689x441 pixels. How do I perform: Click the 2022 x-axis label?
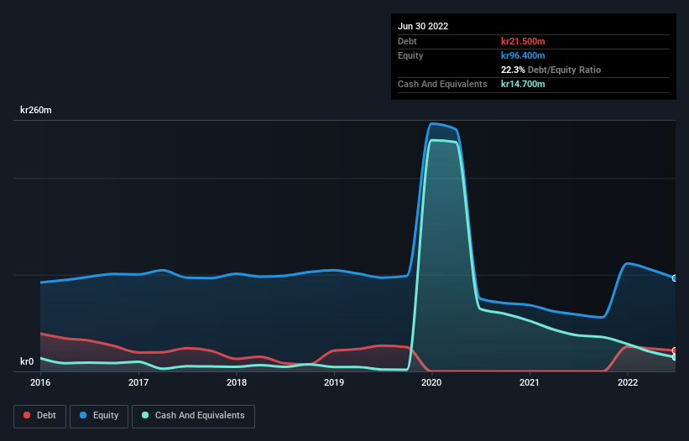(628, 382)
